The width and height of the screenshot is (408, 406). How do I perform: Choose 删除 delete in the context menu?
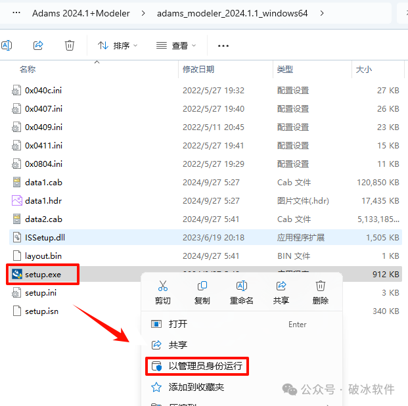(x=321, y=292)
